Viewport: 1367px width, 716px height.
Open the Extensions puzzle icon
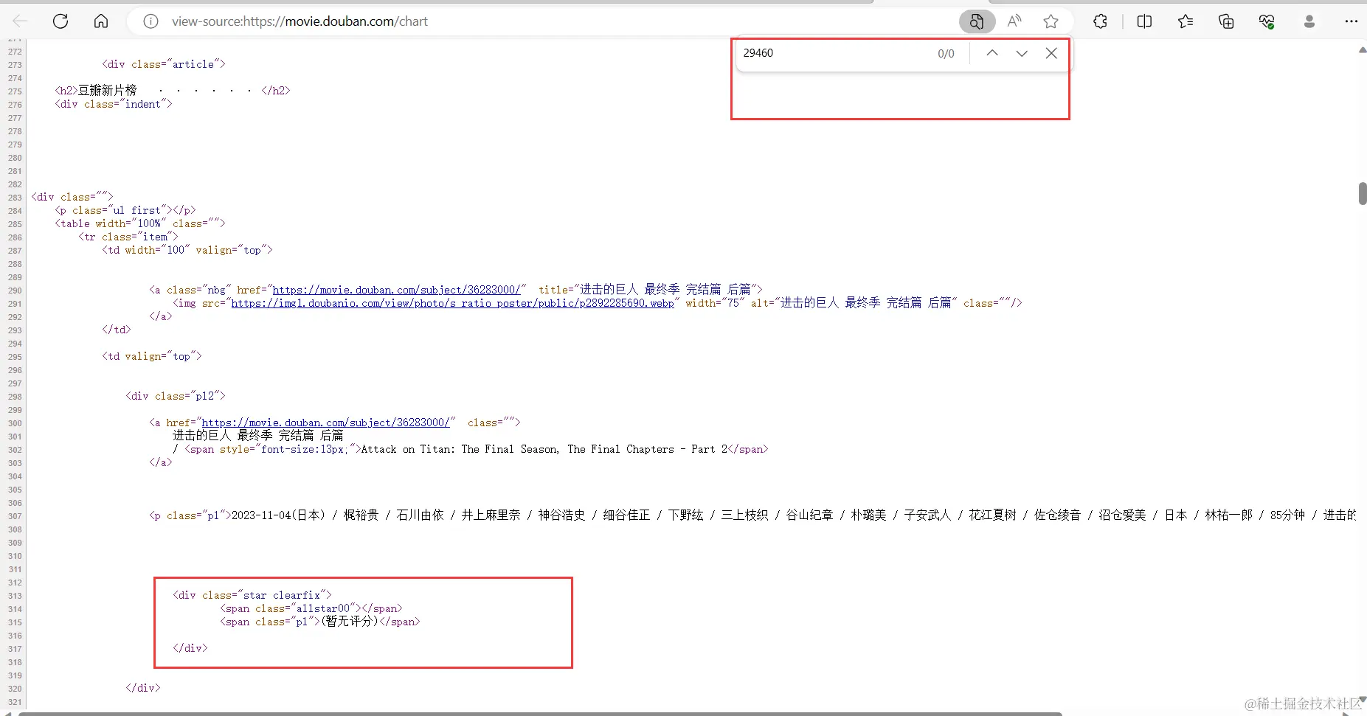[1100, 21]
